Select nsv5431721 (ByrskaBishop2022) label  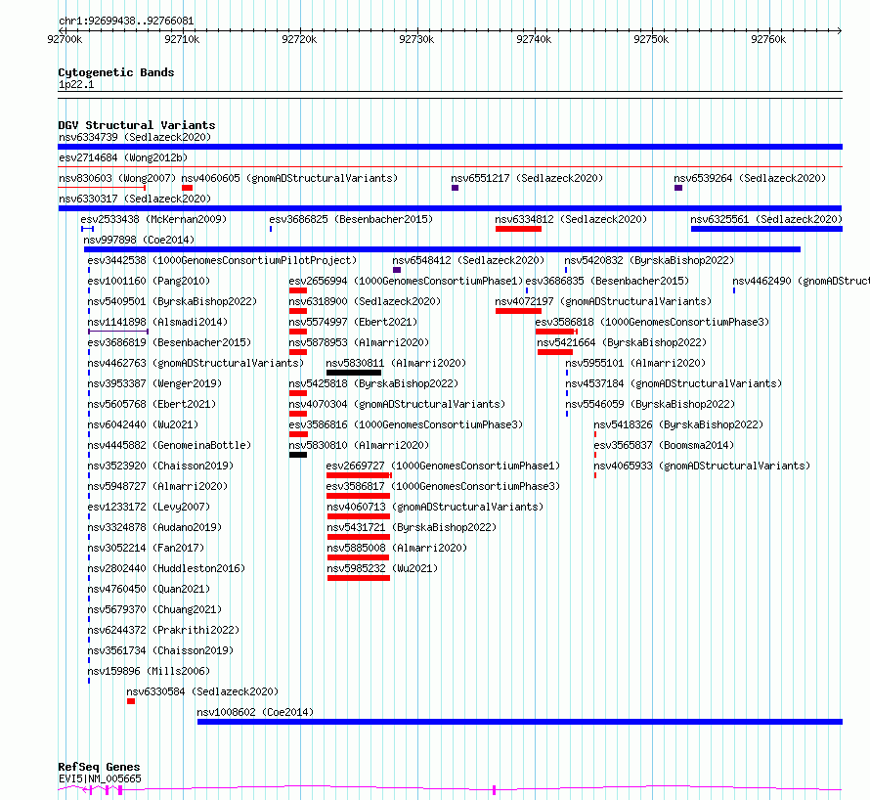[412, 527]
